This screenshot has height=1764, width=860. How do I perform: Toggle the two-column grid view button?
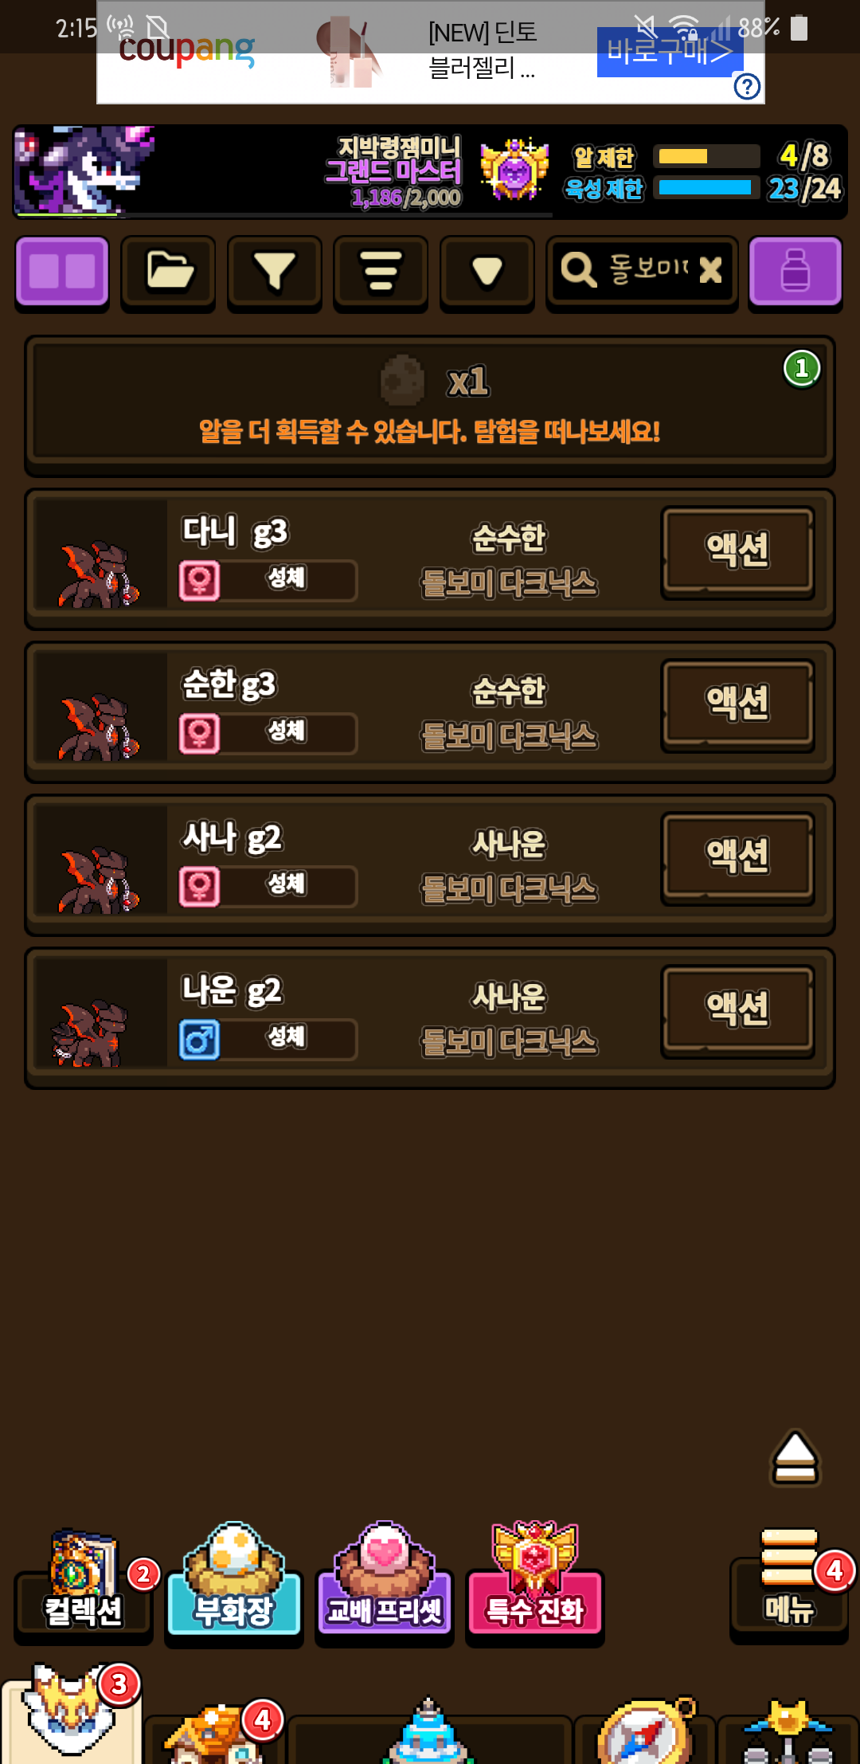(x=62, y=272)
